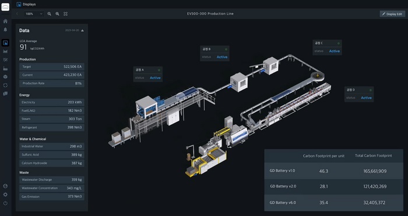
Task: Select the Displays icon in the sidebar
Action: coord(5,43)
